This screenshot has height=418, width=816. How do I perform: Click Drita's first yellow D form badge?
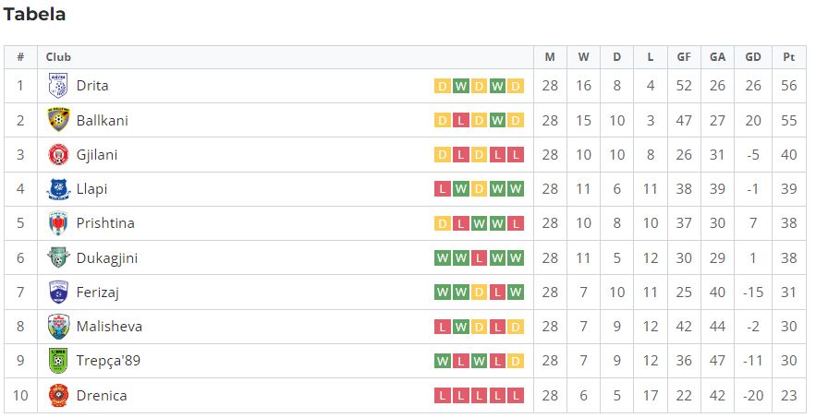[442, 87]
